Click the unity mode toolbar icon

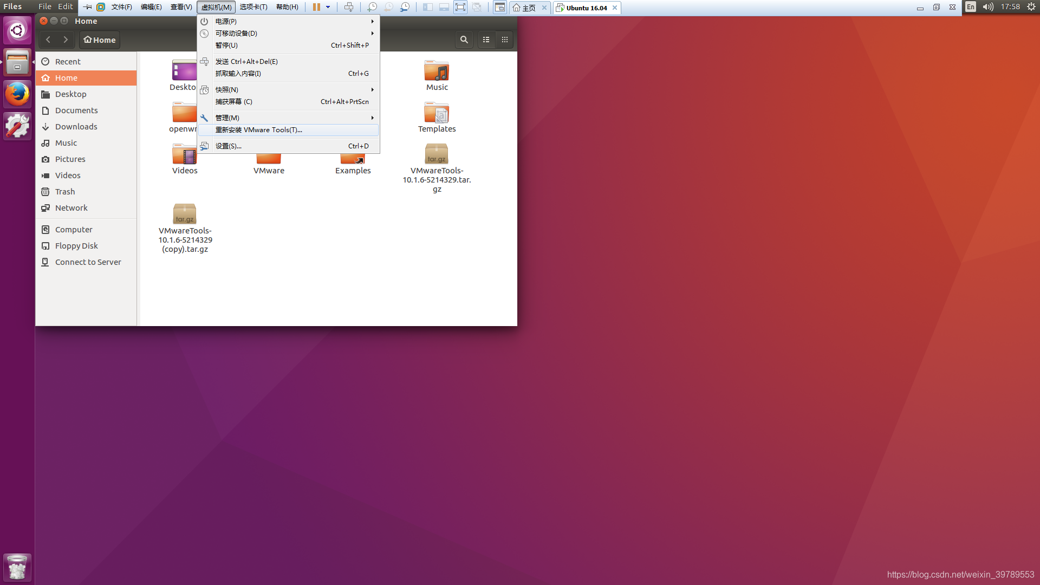[x=477, y=7]
